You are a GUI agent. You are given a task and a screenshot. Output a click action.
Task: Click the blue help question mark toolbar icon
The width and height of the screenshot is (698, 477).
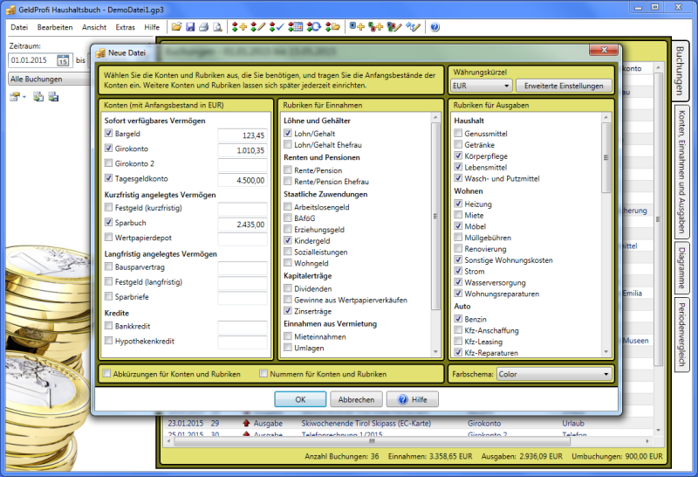pyautogui.click(x=435, y=27)
